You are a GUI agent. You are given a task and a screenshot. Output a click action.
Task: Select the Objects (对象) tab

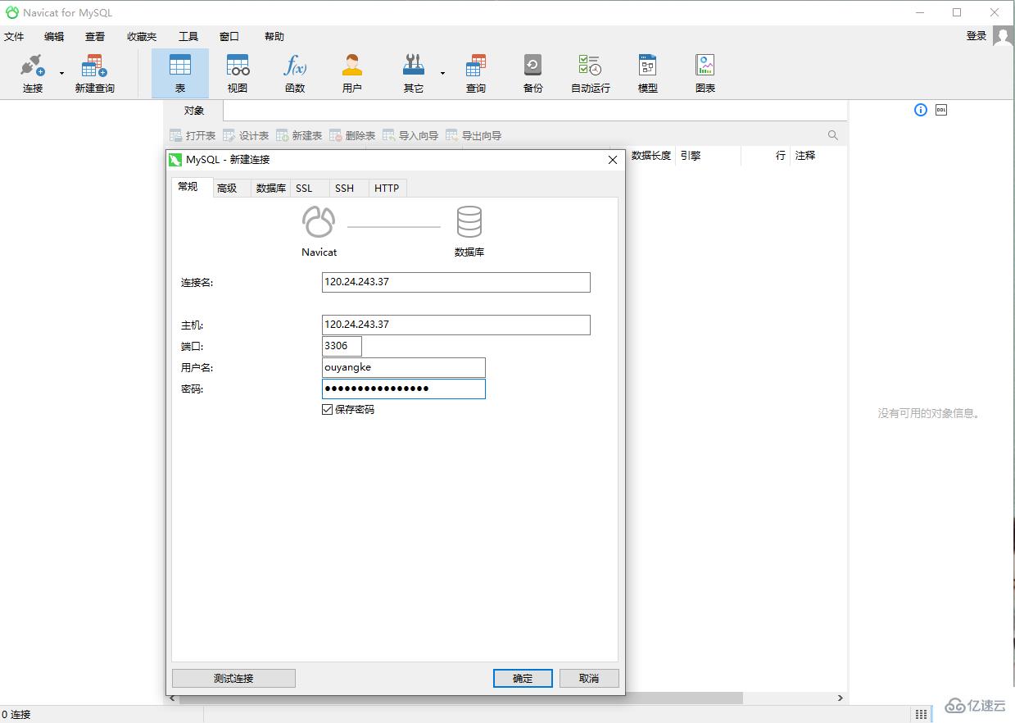click(x=194, y=111)
